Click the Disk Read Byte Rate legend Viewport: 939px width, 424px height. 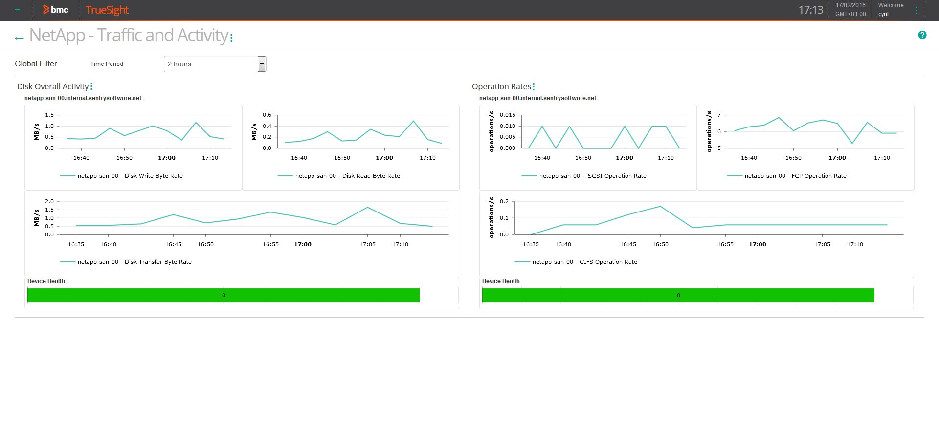click(338, 176)
